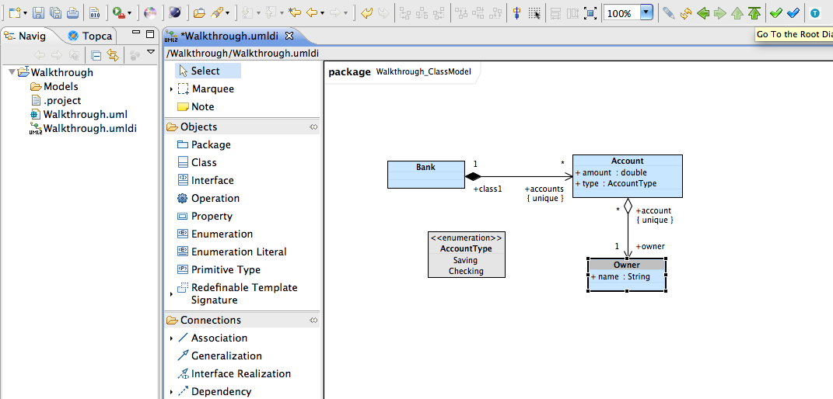Pick the Interface palette tool

click(x=205, y=181)
